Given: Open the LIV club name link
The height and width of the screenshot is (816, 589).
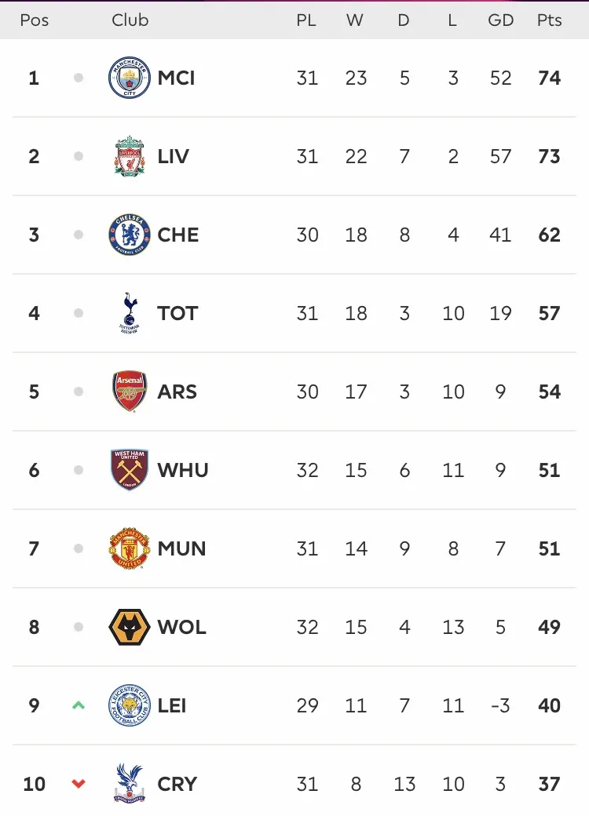Looking at the screenshot, I should [x=174, y=156].
